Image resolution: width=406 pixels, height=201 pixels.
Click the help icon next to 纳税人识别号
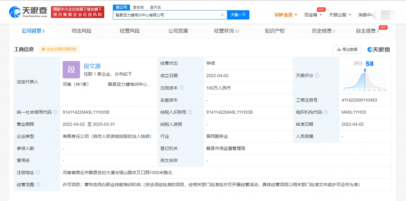click(x=190, y=112)
